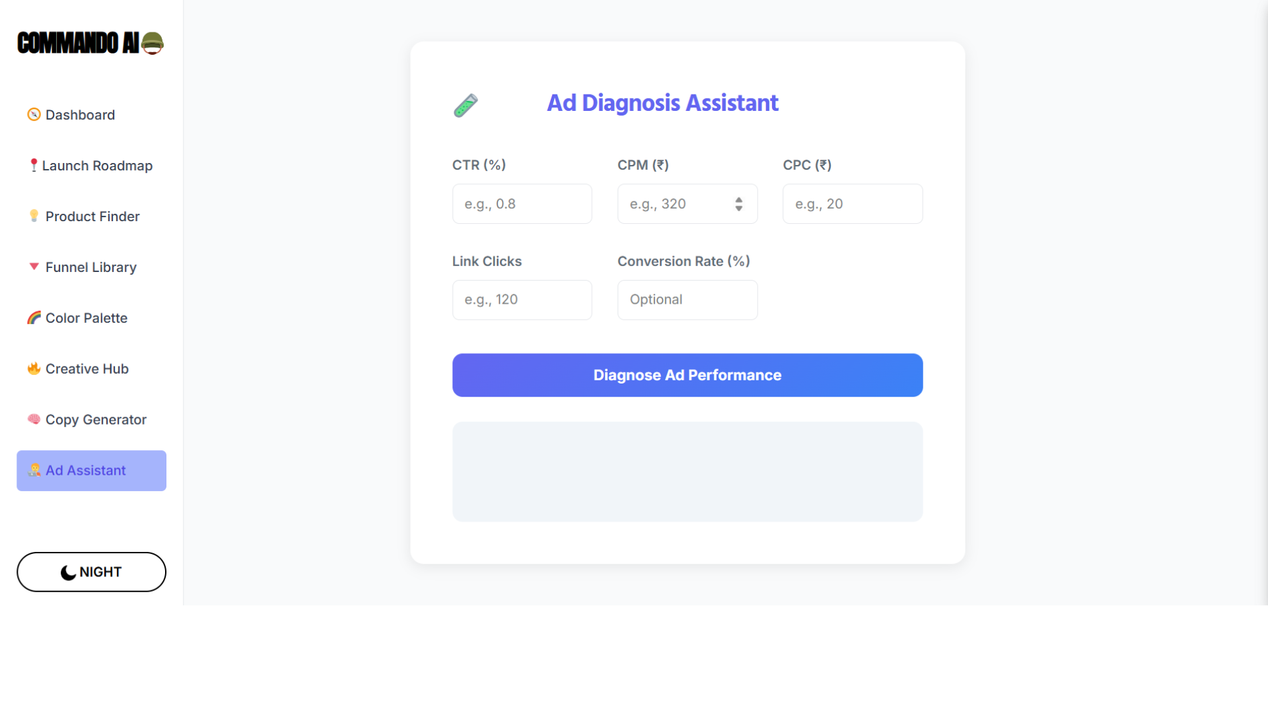Open the Dashboard menu item
The height and width of the screenshot is (713, 1268).
(80, 115)
